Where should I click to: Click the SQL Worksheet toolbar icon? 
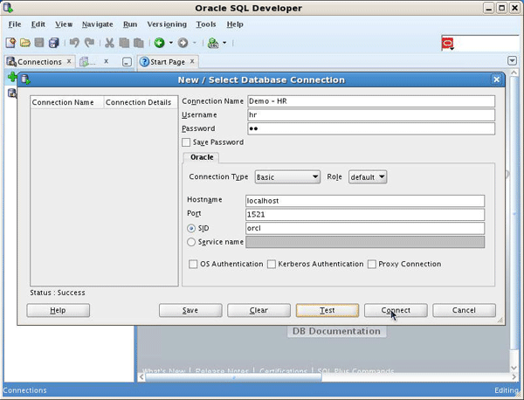[x=213, y=43]
